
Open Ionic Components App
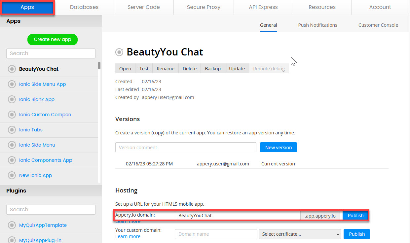point(46,160)
